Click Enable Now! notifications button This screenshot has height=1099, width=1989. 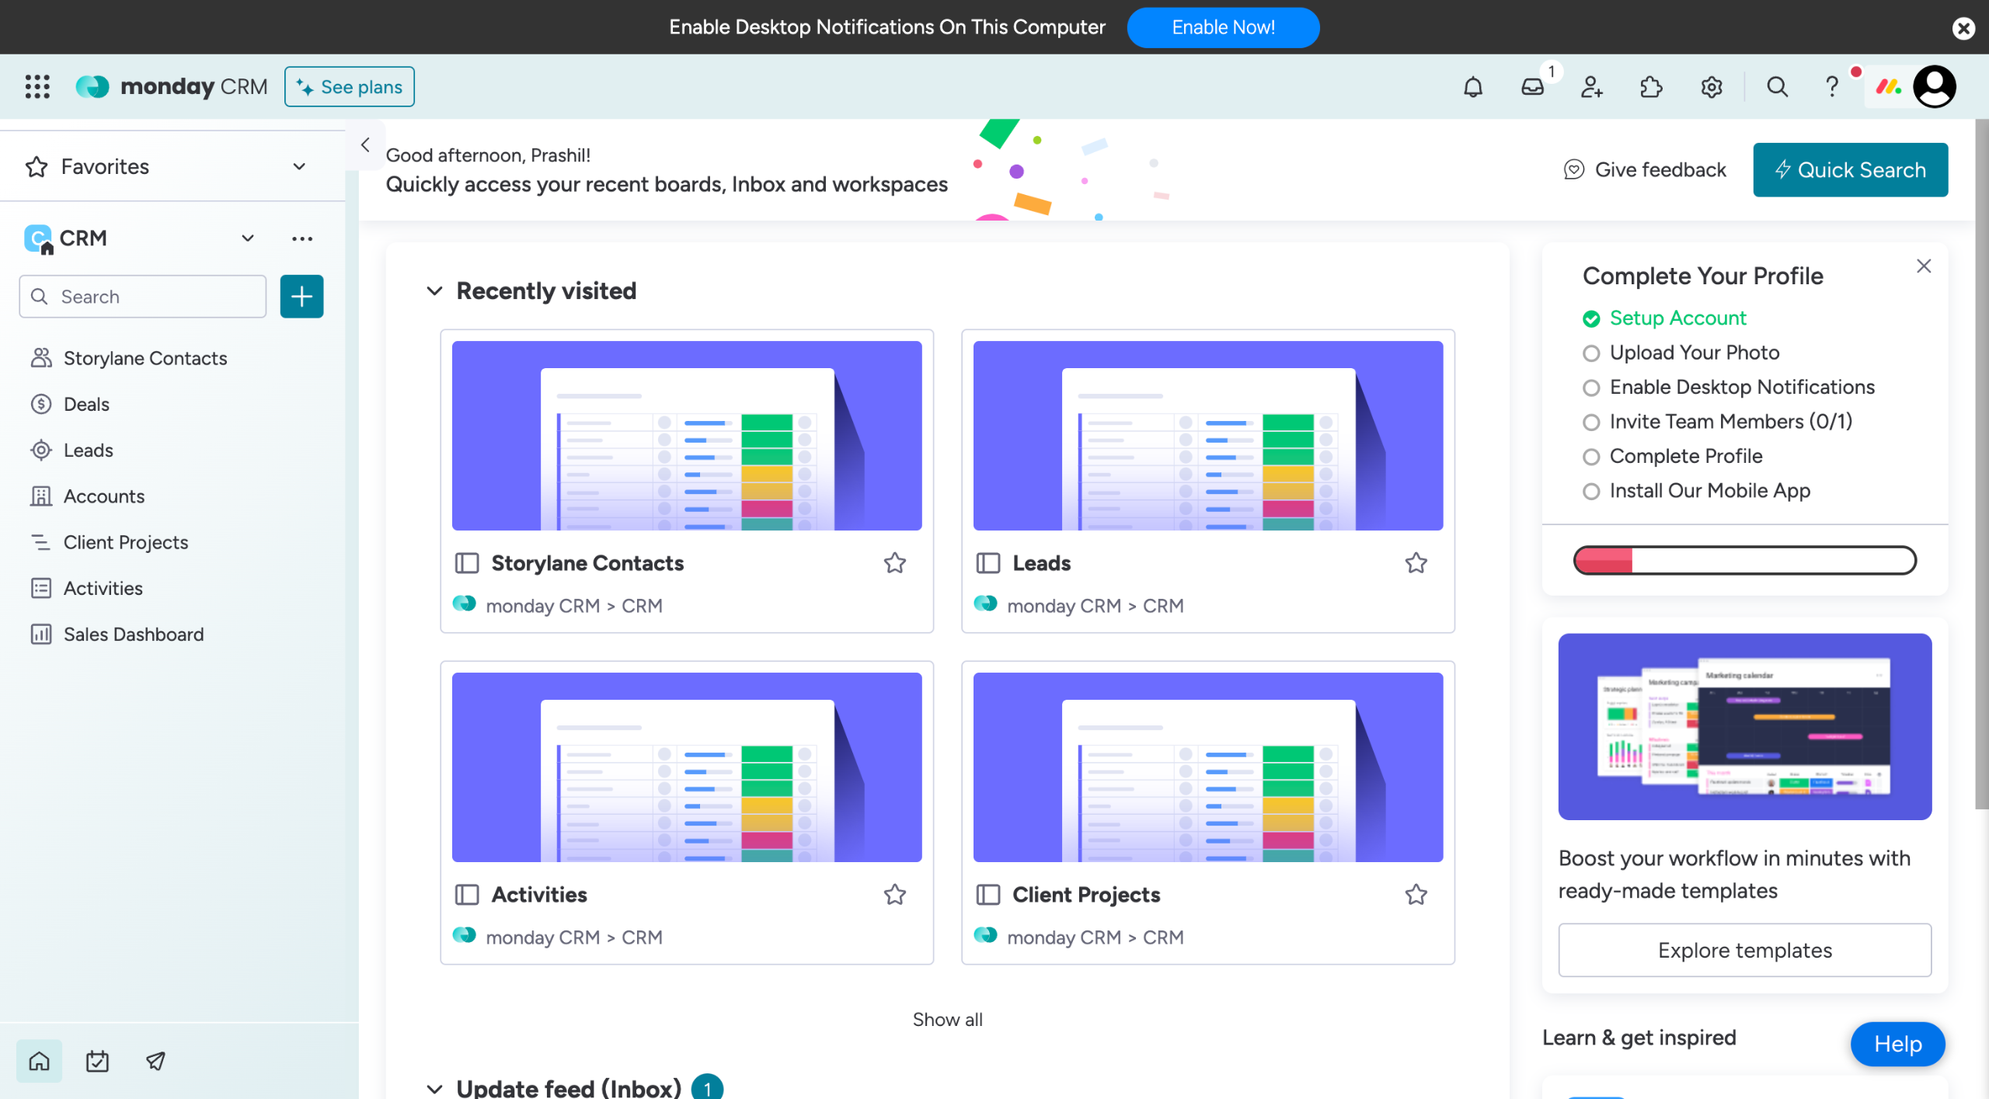pyautogui.click(x=1223, y=27)
